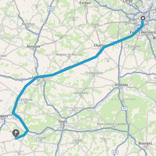Click the Évreux city label
This screenshot has height=156, width=156.
pos(85,3)
